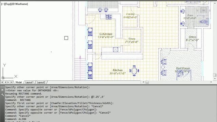Switch to the Model tab
The height and width of the screenshot is (122, 217).
(19, 82)
